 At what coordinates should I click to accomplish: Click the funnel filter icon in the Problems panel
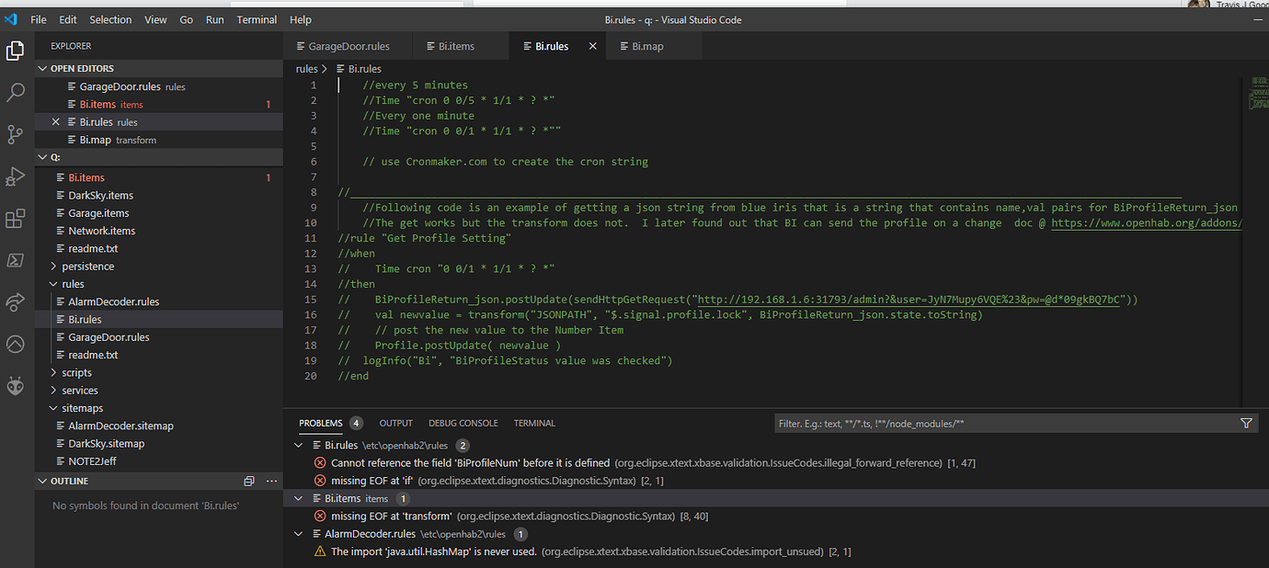pos(1246,423)
